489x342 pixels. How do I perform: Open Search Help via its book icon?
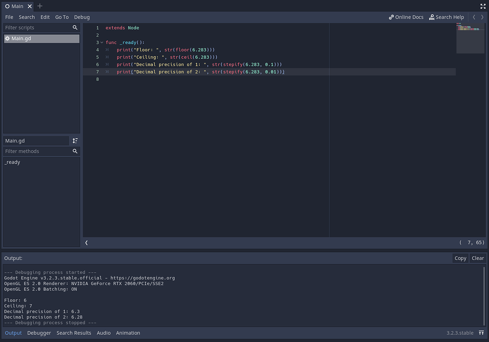pos(430,17)
